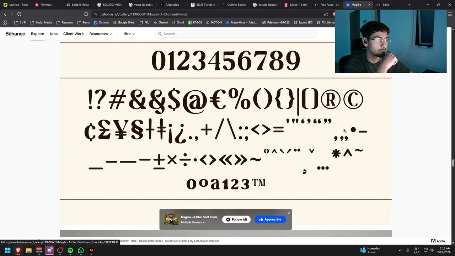The width and height of the screenshot is (455, 256).
Task: Switch to the Fullescabio tab
Action: point(172,5)
